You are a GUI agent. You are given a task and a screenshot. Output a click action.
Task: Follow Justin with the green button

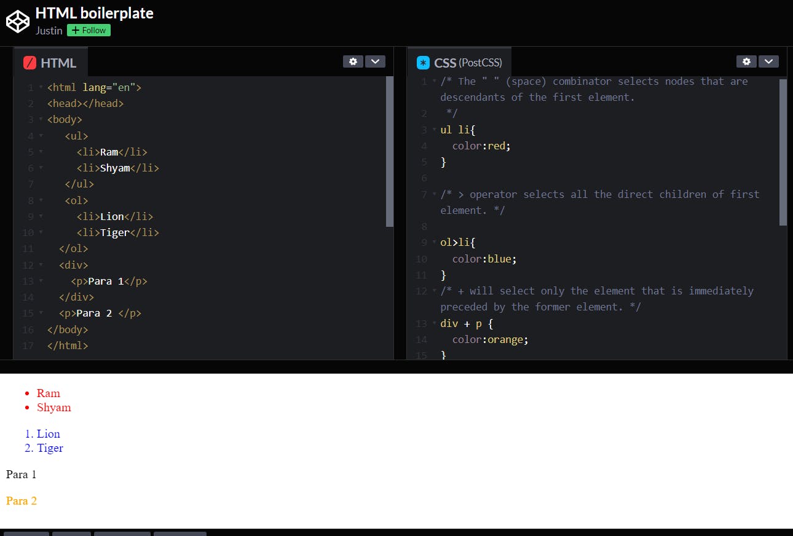coord(89,30)
